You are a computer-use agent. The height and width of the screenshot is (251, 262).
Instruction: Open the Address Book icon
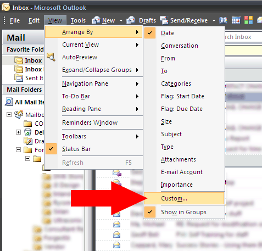[x=224, y=20]
